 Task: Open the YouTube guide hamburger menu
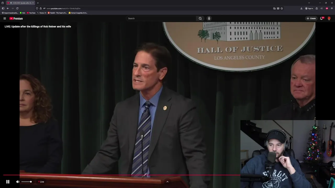point(4,19)
